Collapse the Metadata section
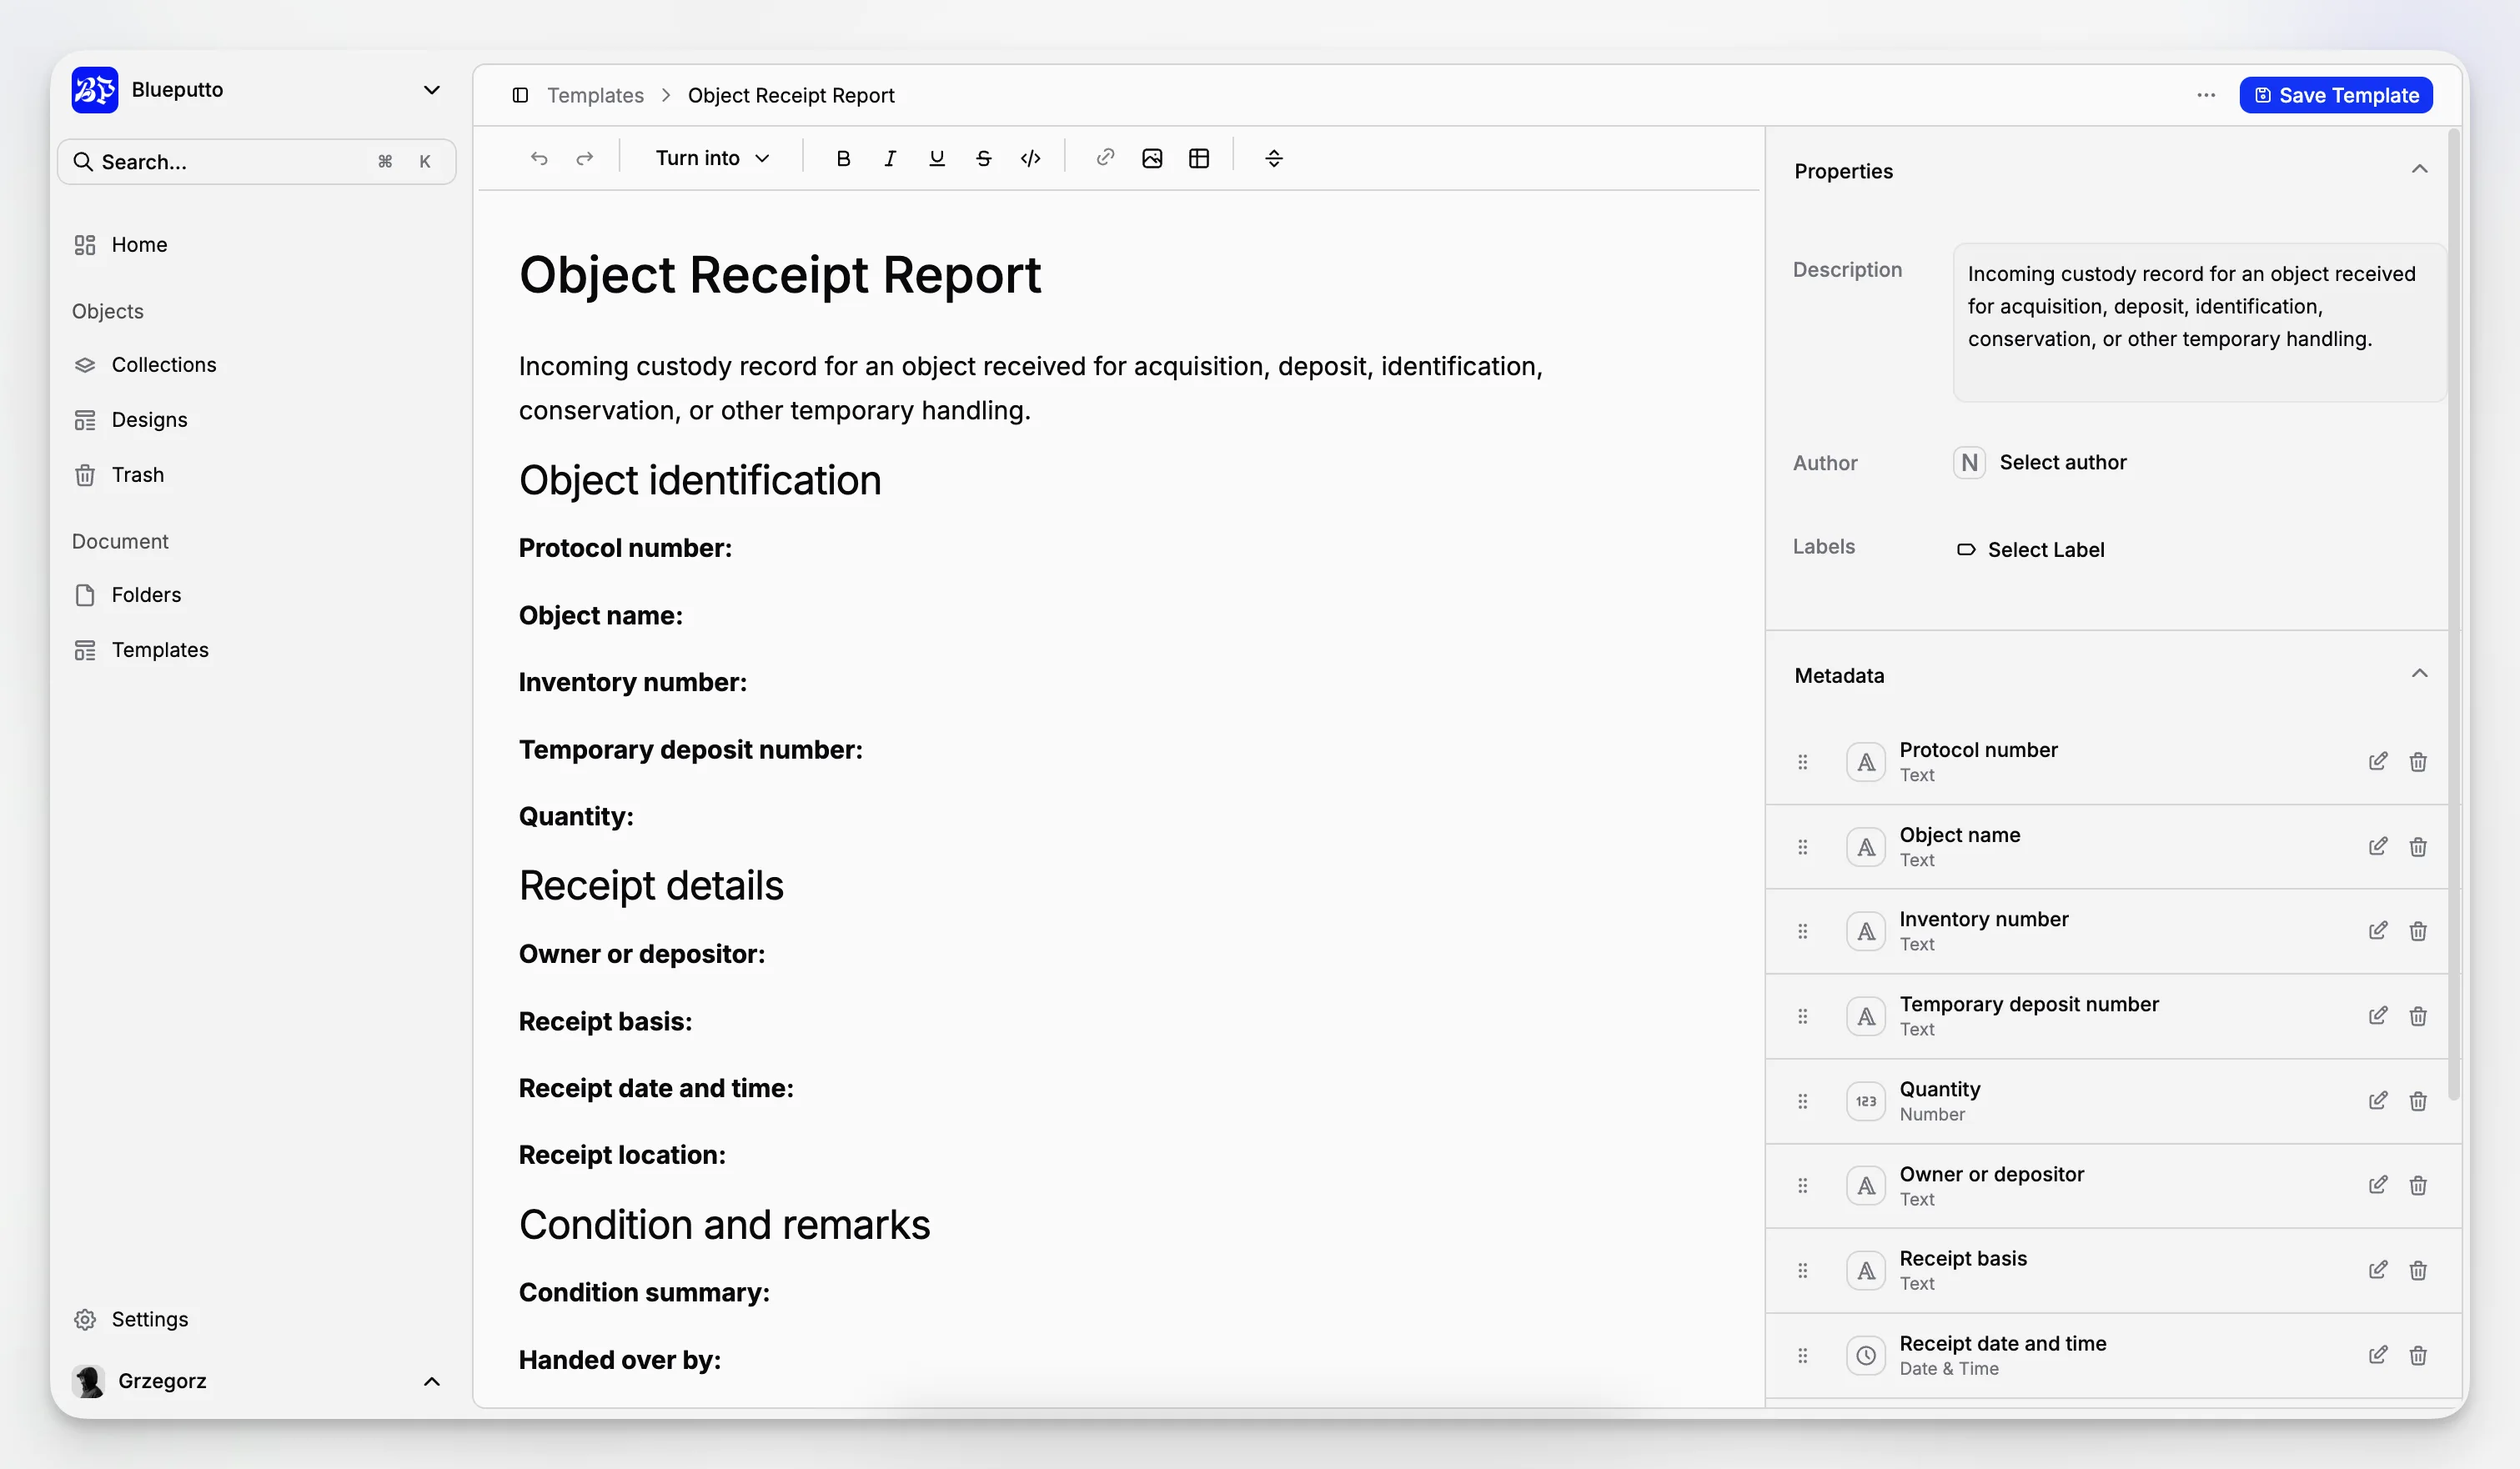This screenshot has height=1469, width=2520. click(x=2419, y=674)
